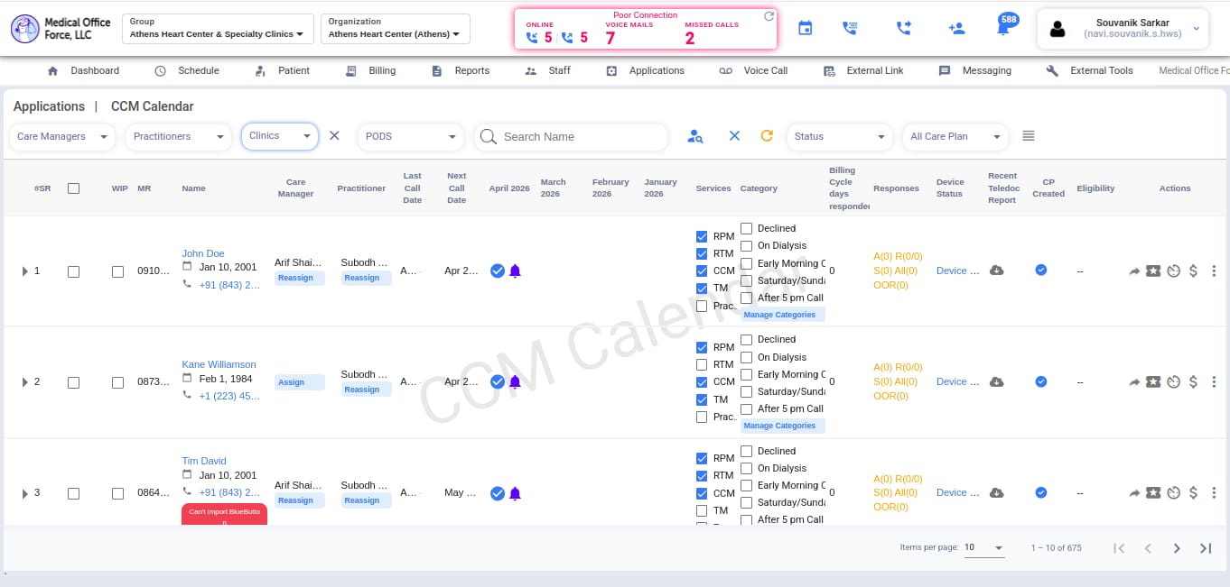
Task: Download Teledoc report for John Doe
Action: (x=997, y=271)
